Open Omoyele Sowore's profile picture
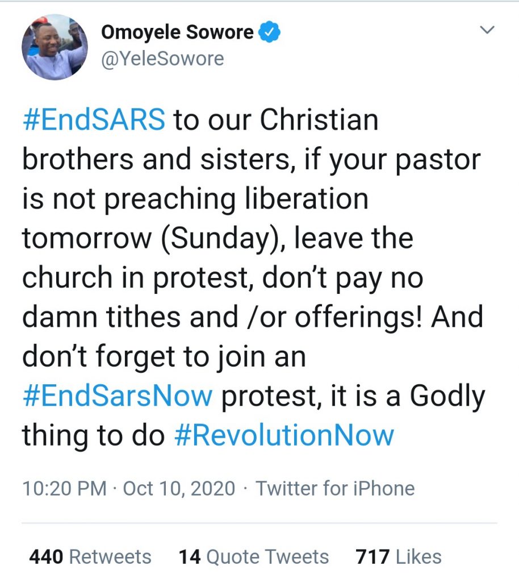The width and height of the screenshot is (519, 582). (x=55, y=47)
